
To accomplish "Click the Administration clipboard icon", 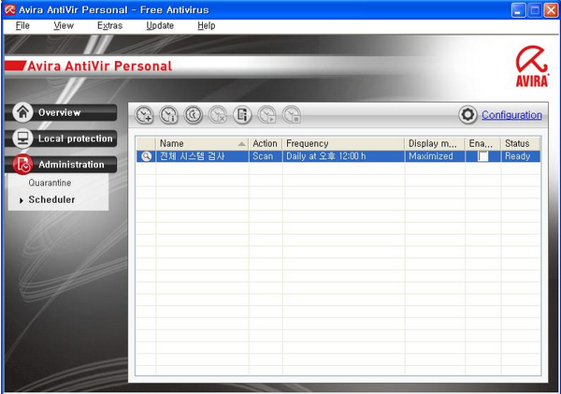I will 22,165.
